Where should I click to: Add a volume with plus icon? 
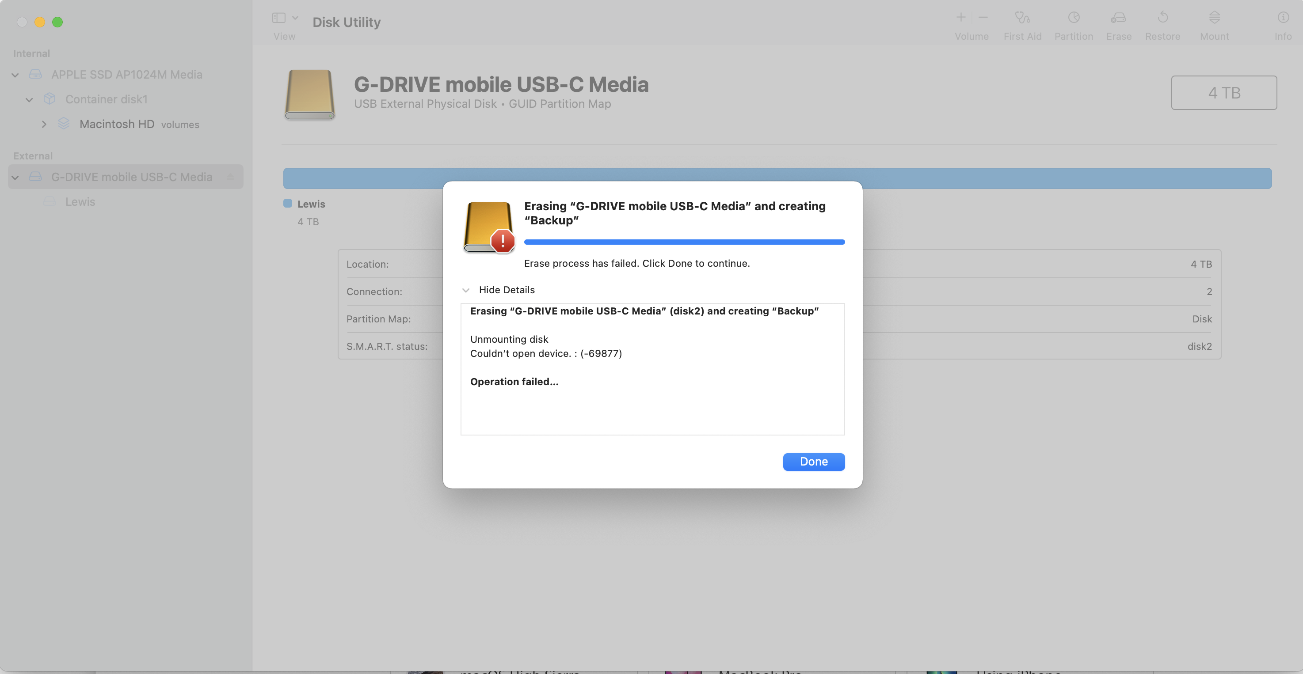pyautogui.click(x=960, y=18)
